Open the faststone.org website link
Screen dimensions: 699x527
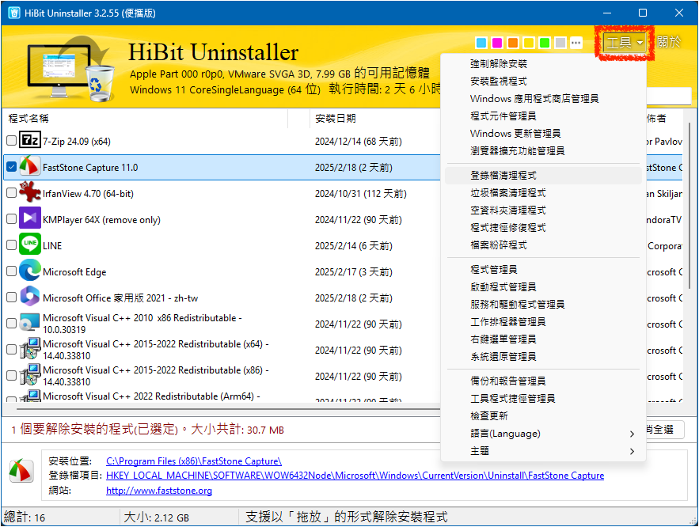coord(158,491)
